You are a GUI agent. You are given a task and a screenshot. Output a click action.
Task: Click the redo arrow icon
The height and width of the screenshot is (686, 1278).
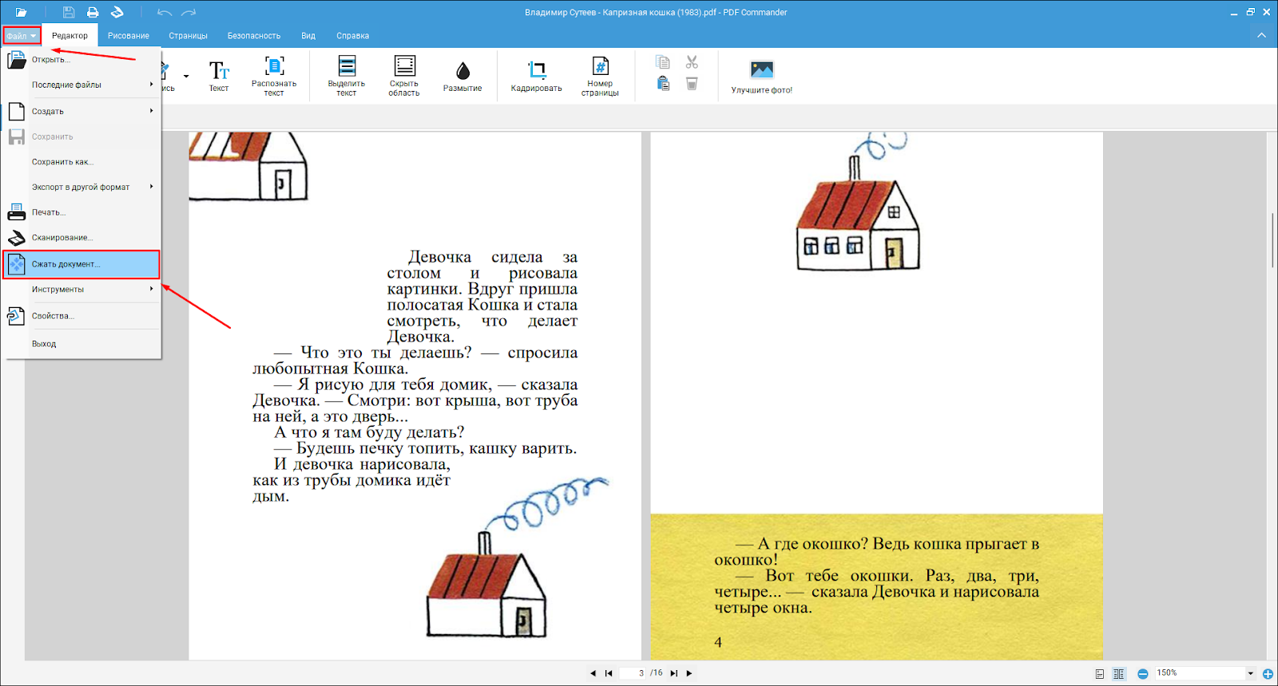(189, 12)
